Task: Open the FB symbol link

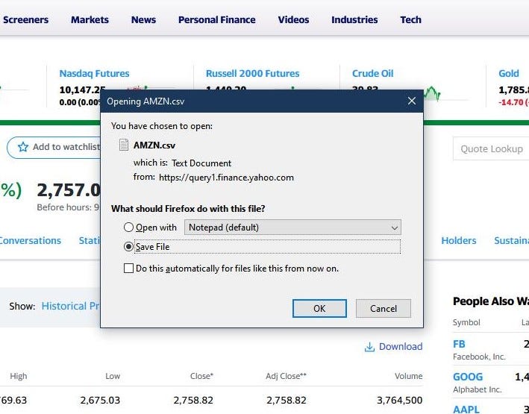Action: 459,344
